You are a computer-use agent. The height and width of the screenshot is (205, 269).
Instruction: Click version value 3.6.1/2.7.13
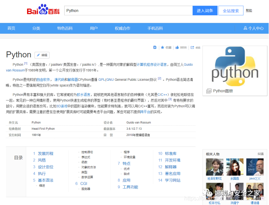click(x=134, y=129)
